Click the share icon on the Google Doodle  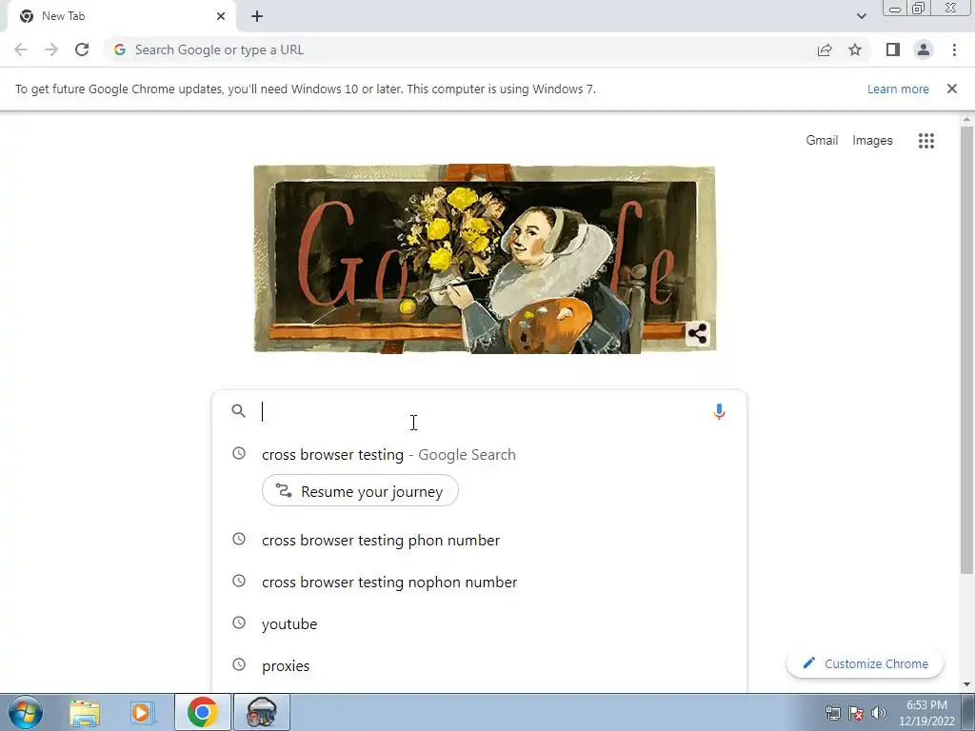pyautogui.click(x=697, y=334)
